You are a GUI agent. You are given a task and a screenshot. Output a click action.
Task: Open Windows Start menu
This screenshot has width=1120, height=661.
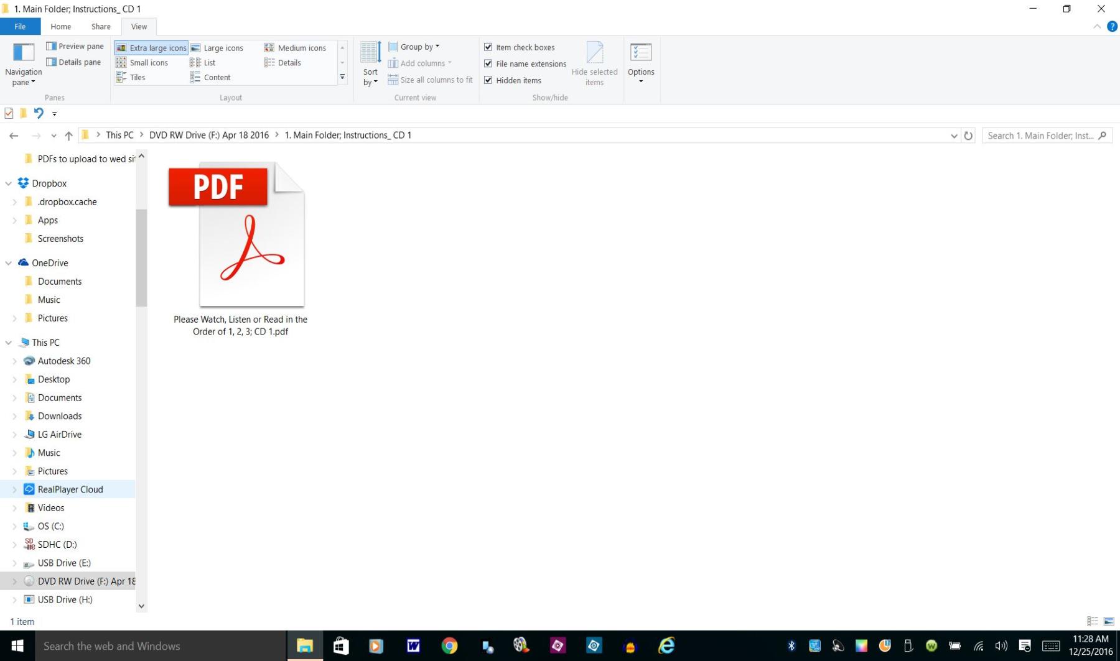(x=17, y=646)
